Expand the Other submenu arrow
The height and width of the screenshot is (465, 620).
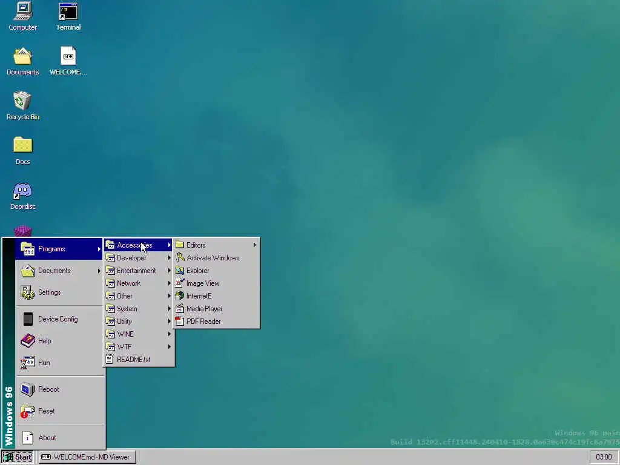click(x=170, y=295)
